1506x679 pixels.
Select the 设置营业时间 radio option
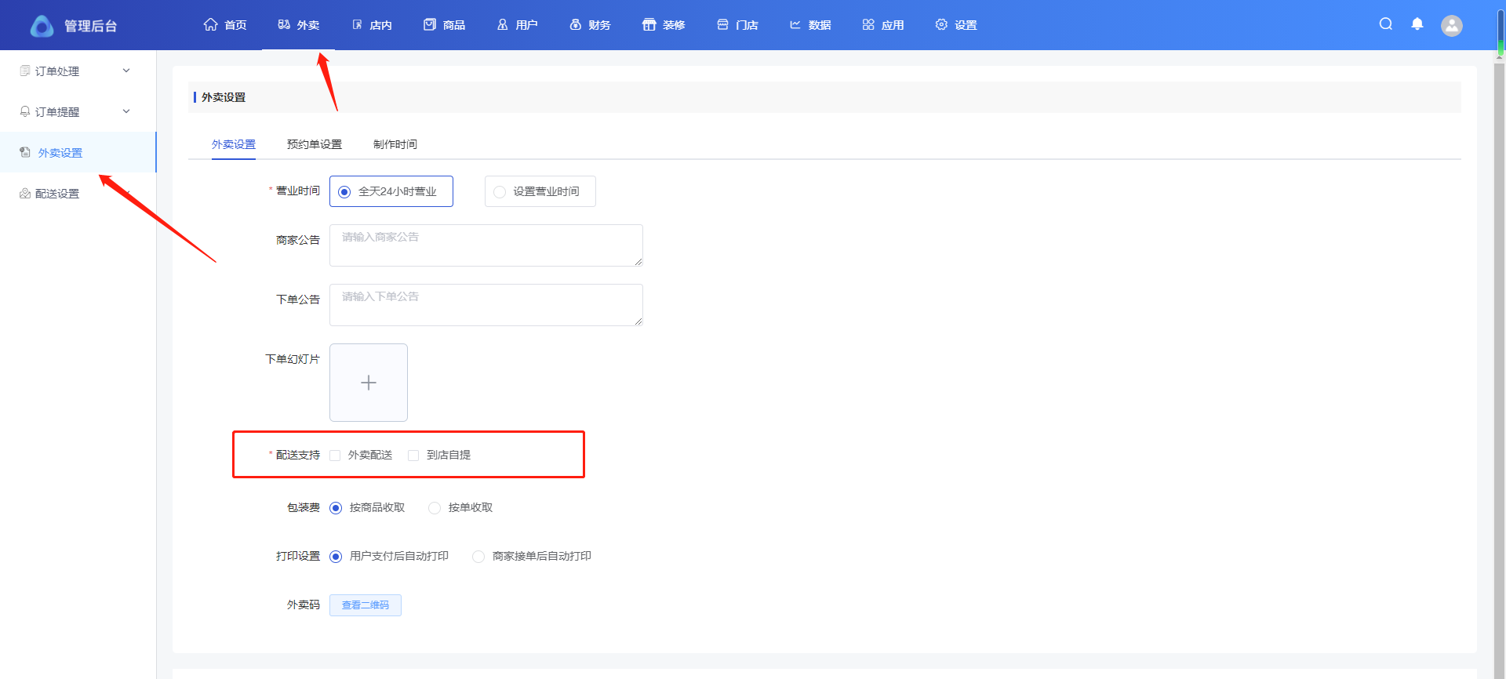coord(500,192)
